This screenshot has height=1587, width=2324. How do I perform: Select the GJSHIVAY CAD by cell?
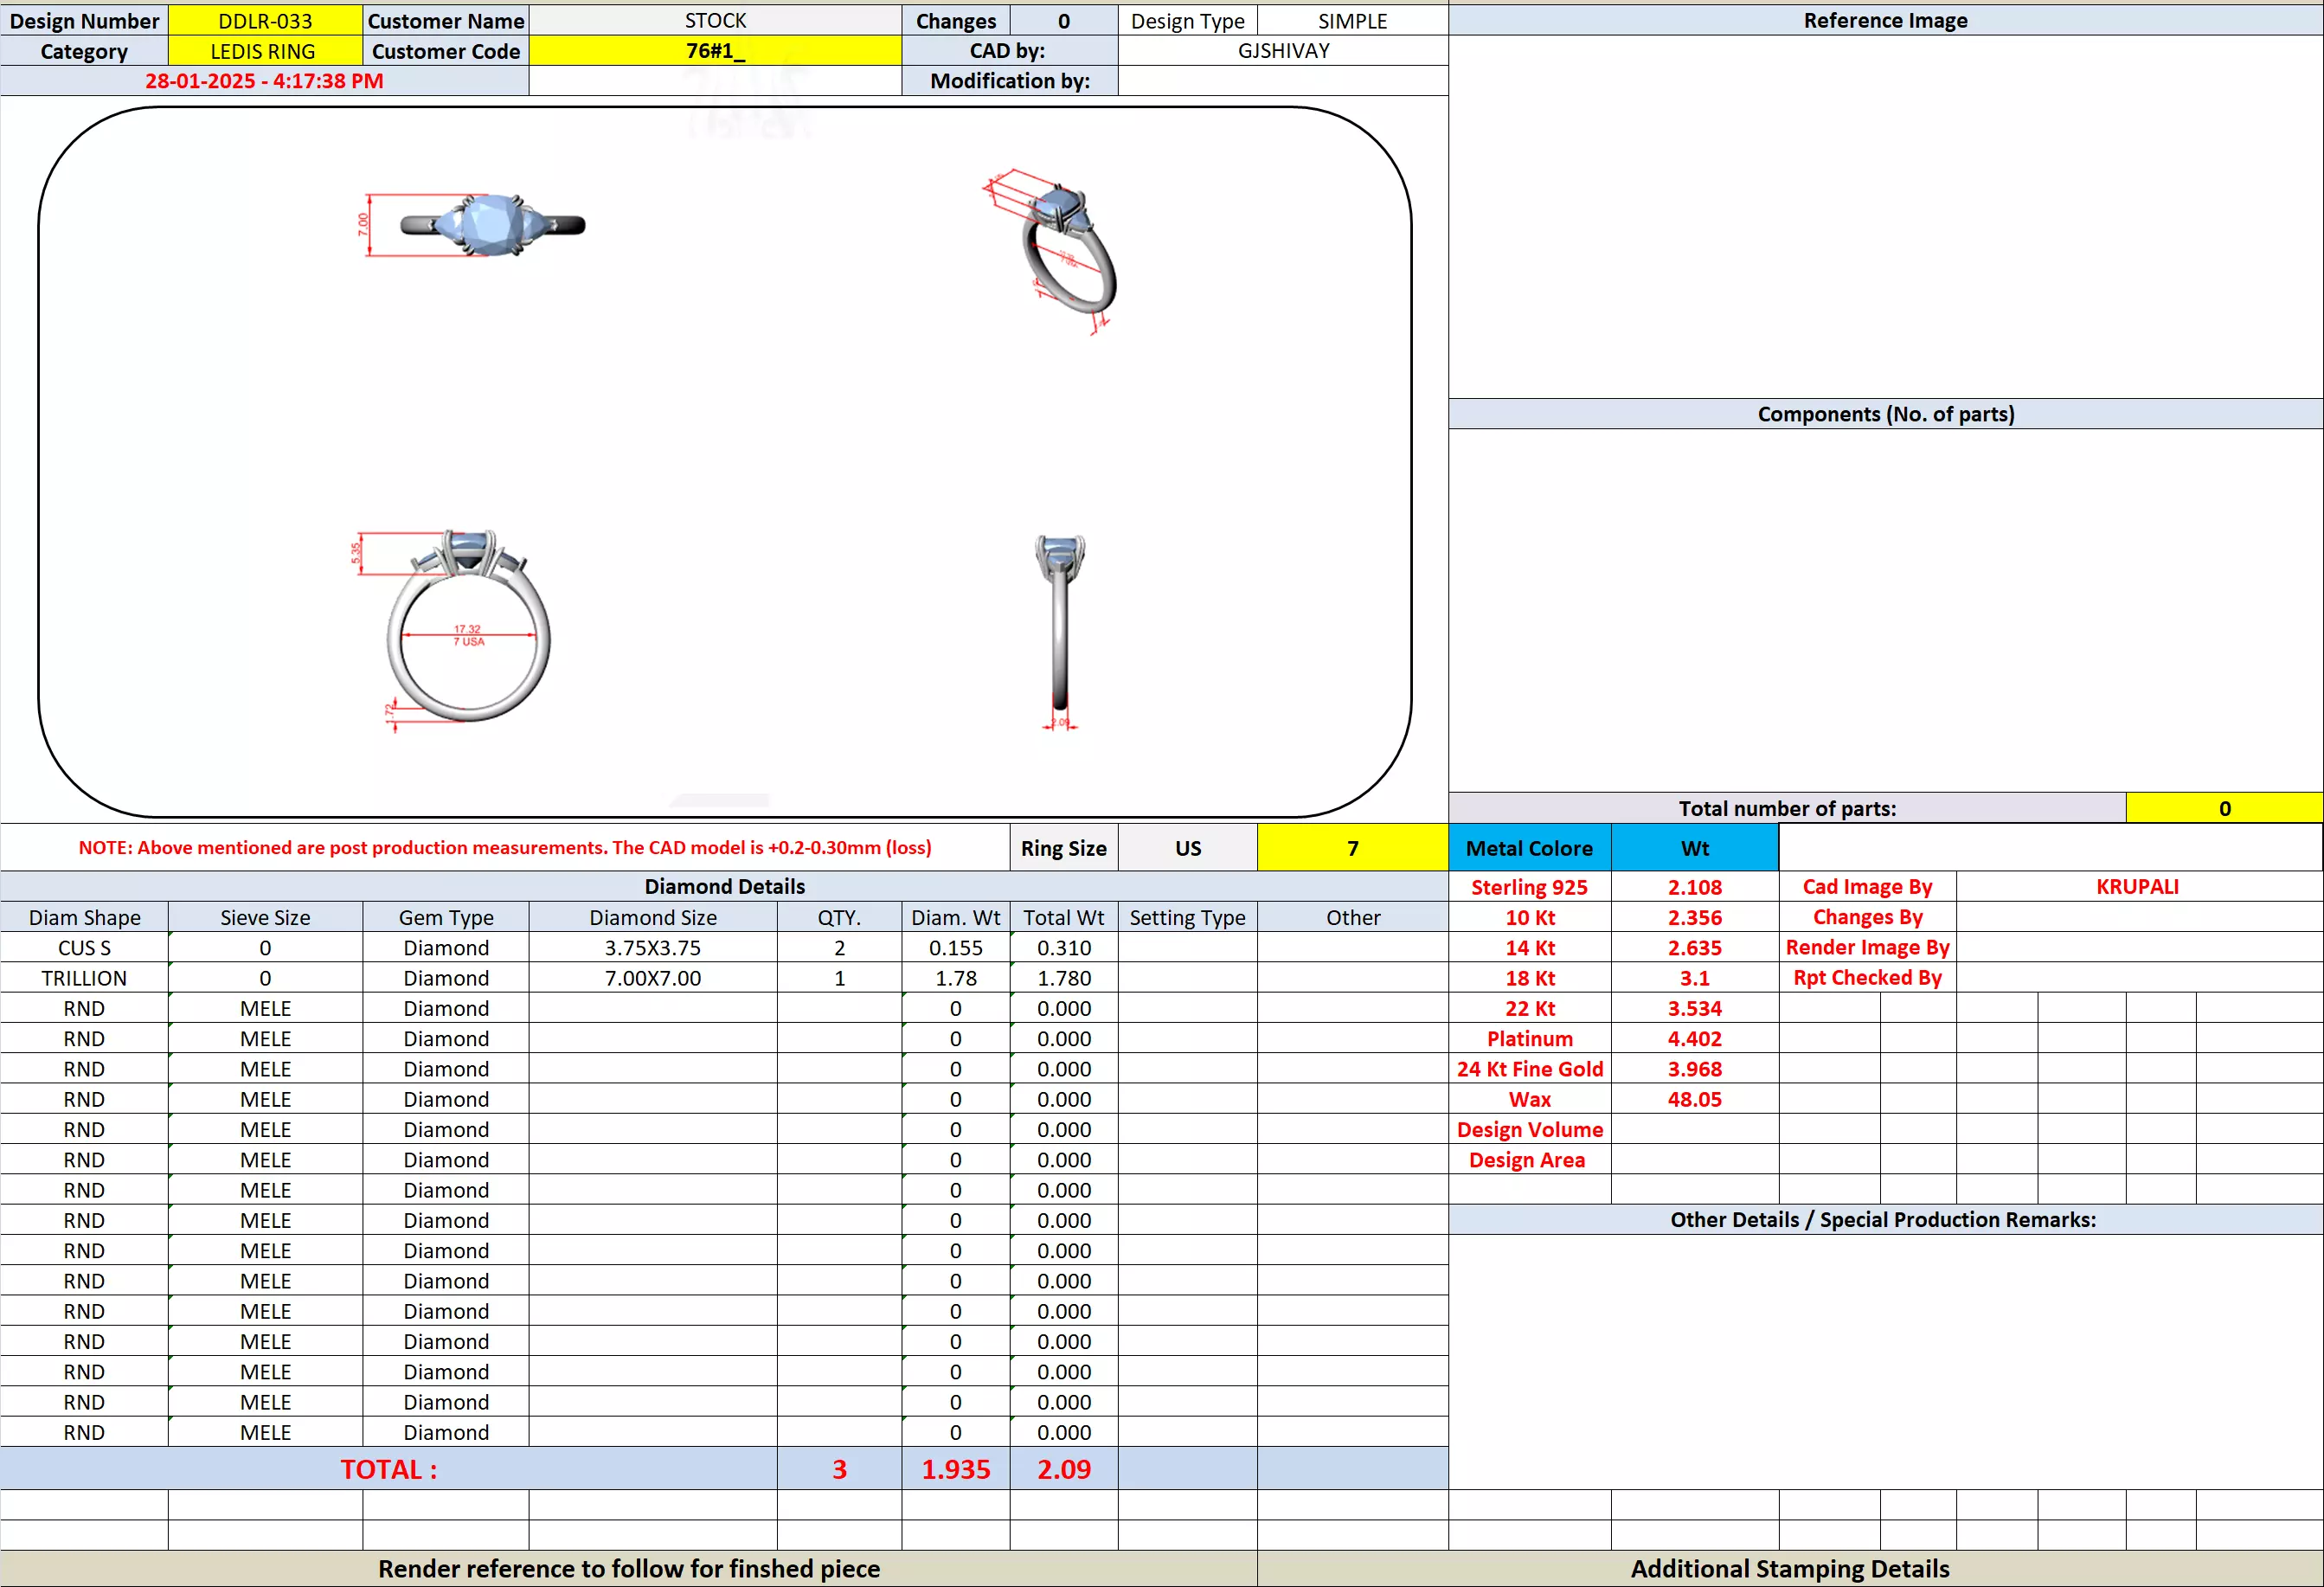point(1283,51)
